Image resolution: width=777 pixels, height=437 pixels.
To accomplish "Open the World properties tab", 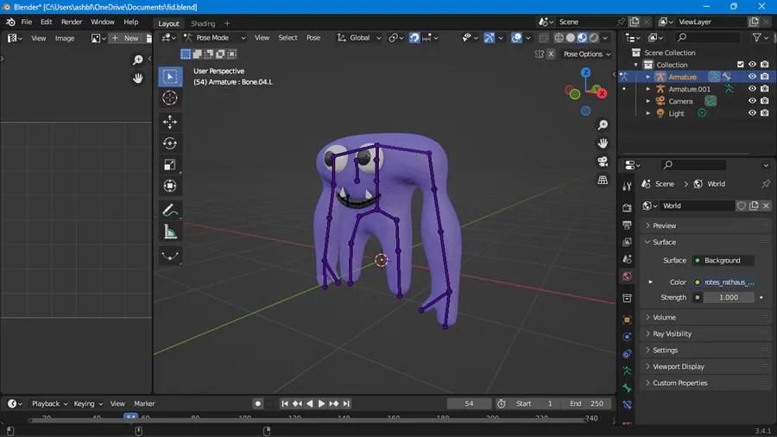I will [x=627, y=276].
